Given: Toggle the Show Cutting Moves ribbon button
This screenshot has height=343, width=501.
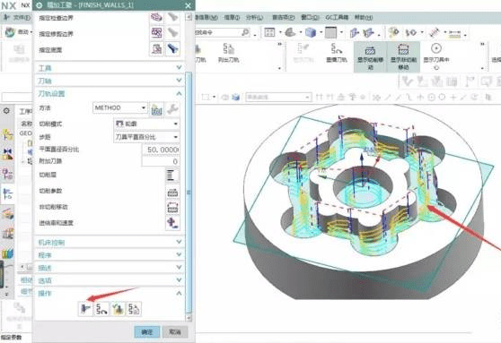Looking at the screenshot, I should (370, 56).
